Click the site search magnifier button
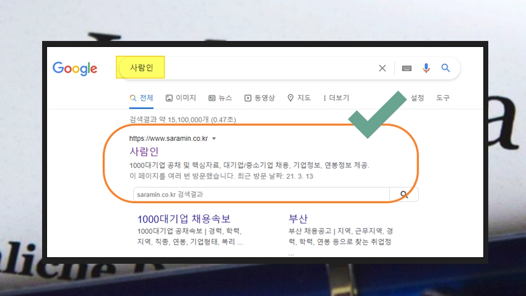 coord(404,194)
